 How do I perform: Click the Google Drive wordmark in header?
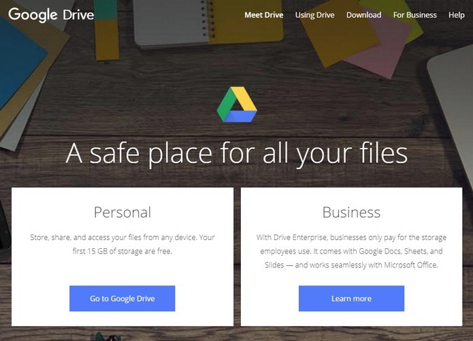[x=51, y=15]
